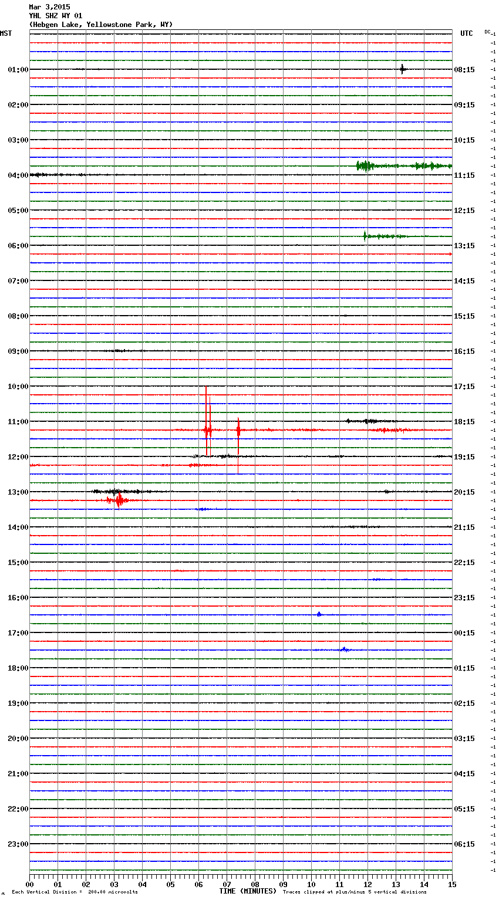Click the TIME (MINUTES) axis title
Image resolution: width=499 pixels, height=900 pixels.
pyautogui.click(x=248, y=891)
